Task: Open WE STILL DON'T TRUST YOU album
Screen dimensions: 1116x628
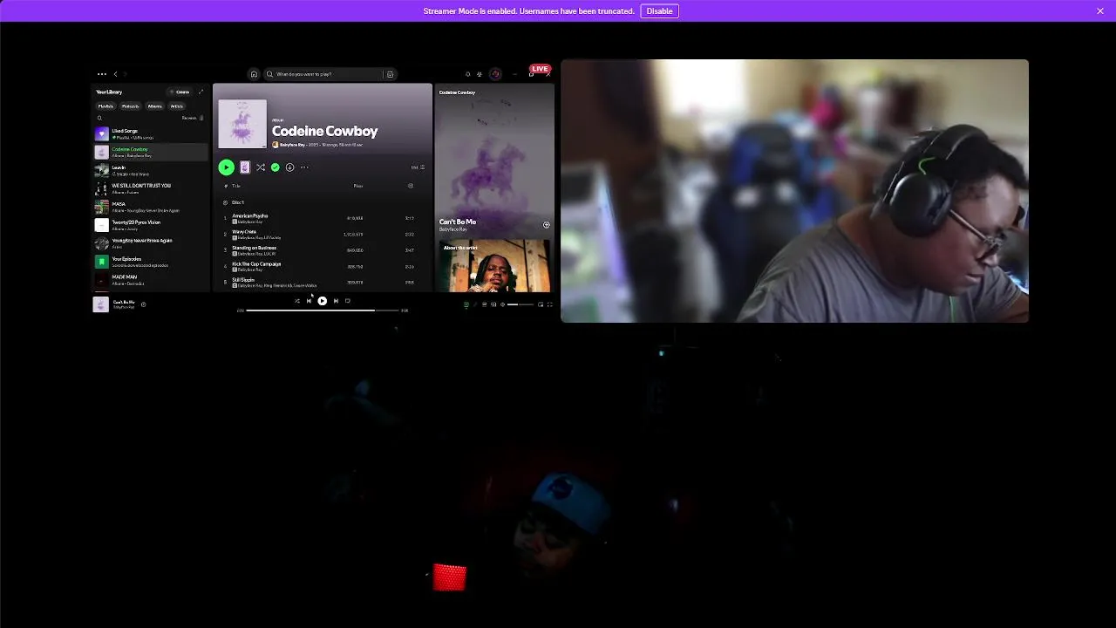Action: click(x=151, y=188)
